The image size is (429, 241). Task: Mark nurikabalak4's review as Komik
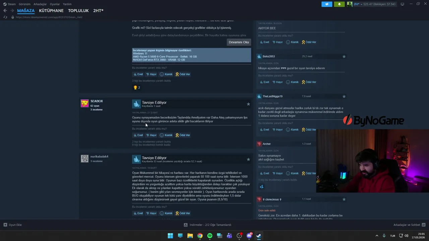pyautogui.click(x=166, y=213)
